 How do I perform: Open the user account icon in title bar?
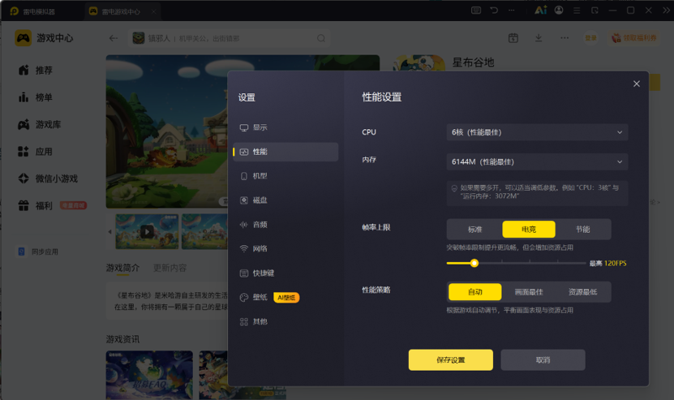tap(559, 11)
